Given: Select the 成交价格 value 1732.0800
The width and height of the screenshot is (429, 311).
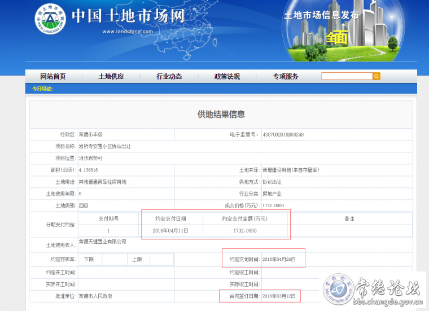Looking at the screenshot, I should point(273,205).
